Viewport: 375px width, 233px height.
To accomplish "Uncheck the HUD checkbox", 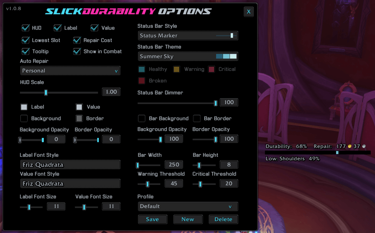I will pos(25,28).
